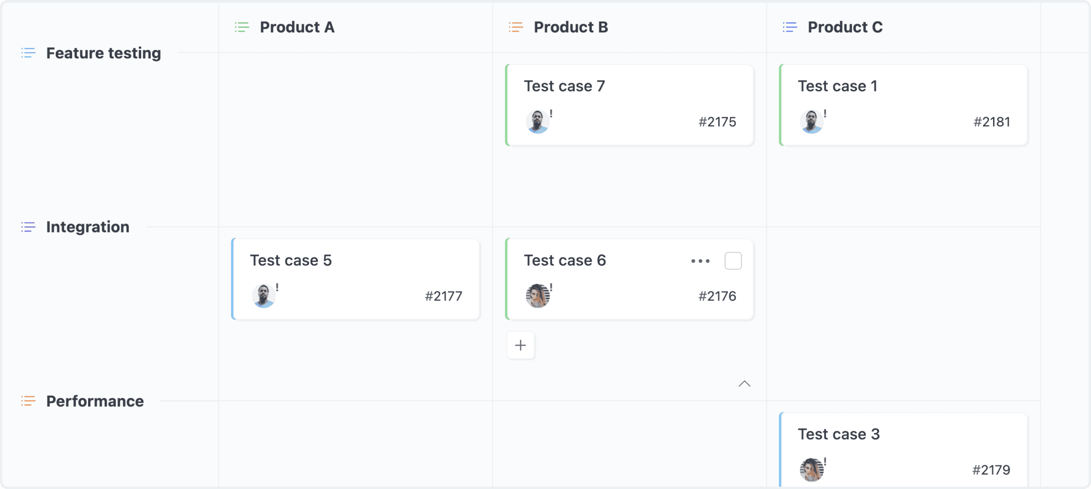This screenshot has width=1091, height=489.
Task: Open the Test case 3 card
Action: click(x=839, y=434)
